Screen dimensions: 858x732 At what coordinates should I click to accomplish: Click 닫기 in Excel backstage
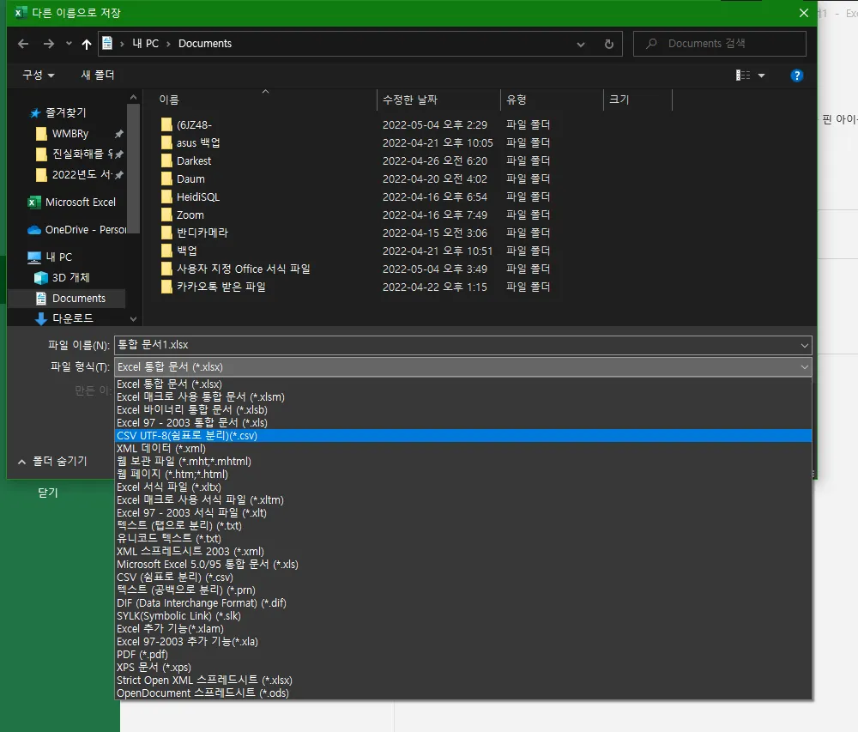click(48, 493)
